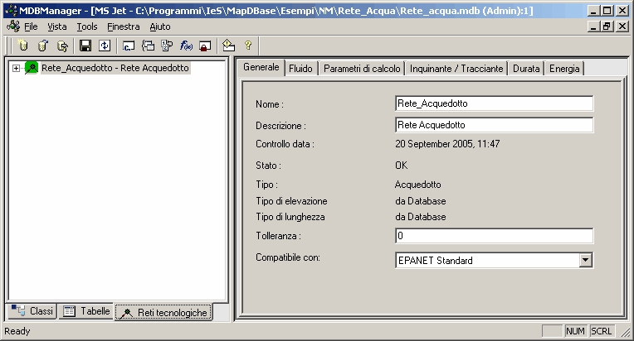This screenshot has height=341, width=634.
Task: Click the refresh arrows toolbar icon
Action: click(104, 46)
